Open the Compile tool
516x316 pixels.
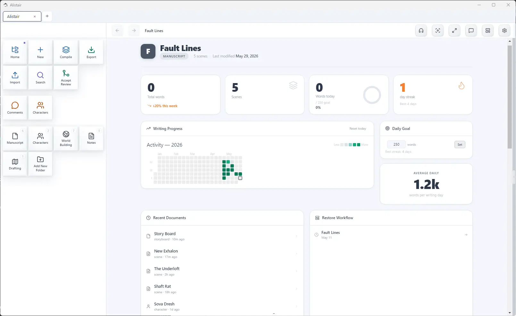pyautogui.click(x=66, y=52)
